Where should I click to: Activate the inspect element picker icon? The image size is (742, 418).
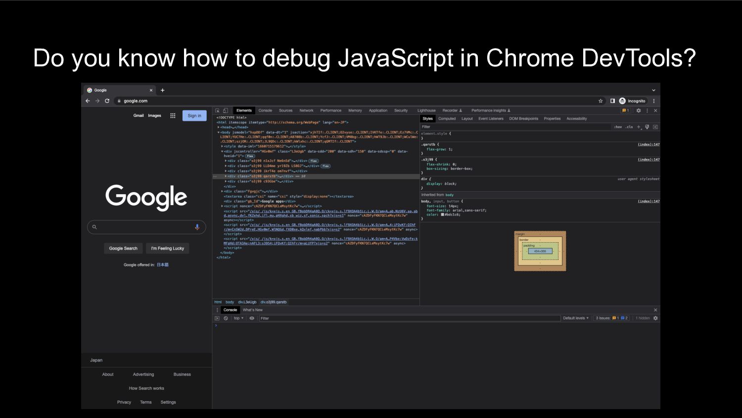[x=217, y=110]
